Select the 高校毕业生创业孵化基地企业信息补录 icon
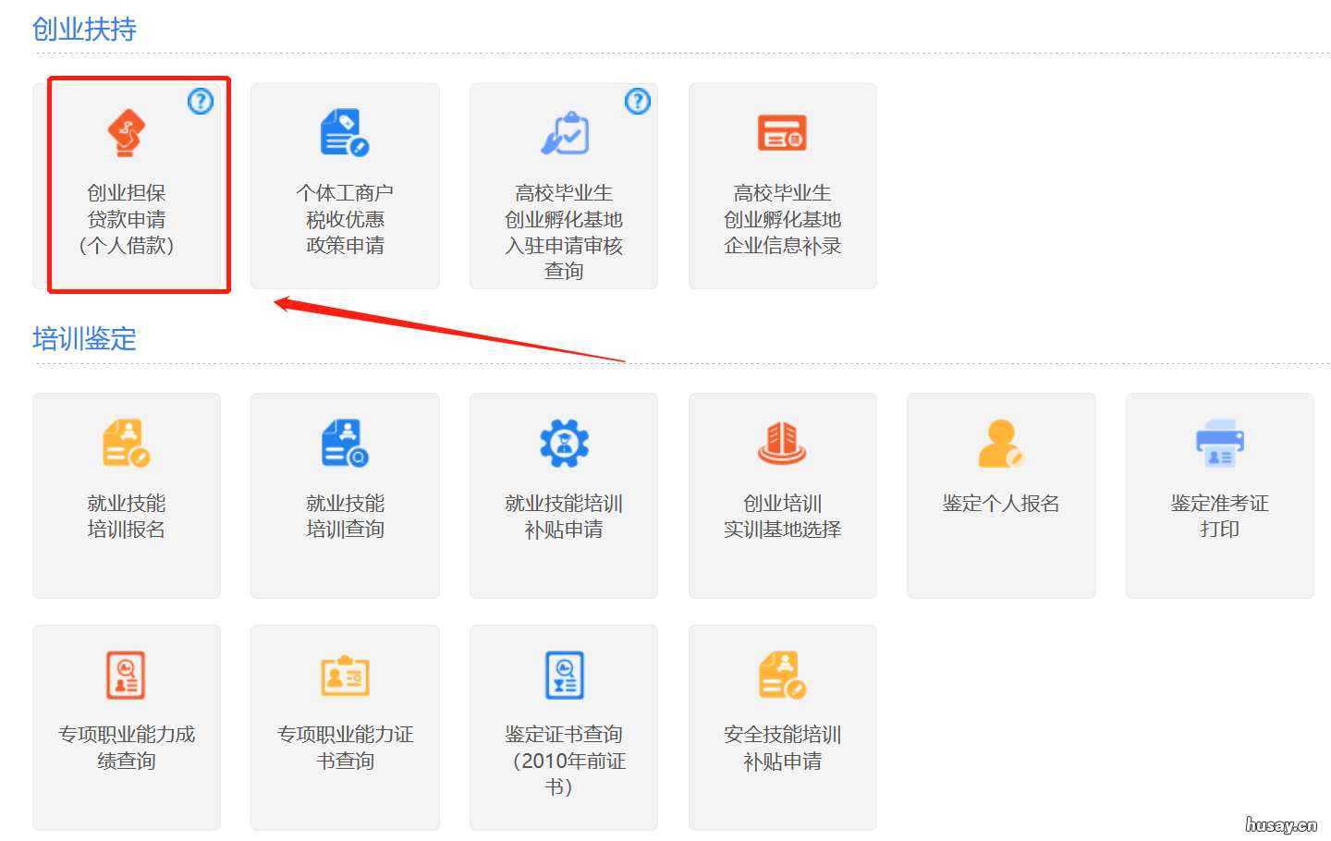 click(x=782, y=133)
